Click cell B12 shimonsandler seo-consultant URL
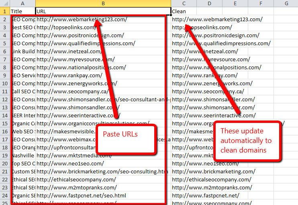298x205 pixels. tap(103, 99)
